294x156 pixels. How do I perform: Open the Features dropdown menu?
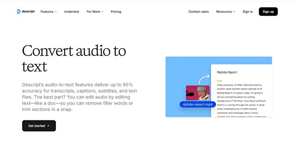48,11
